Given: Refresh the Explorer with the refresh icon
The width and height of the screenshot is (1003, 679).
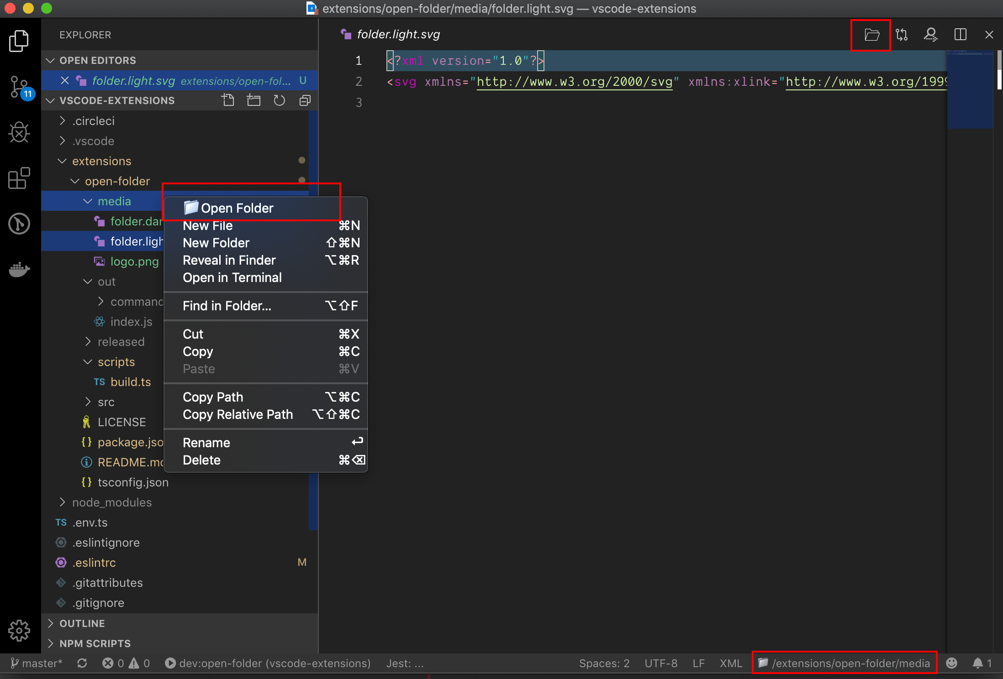Looking at the screenshot, I should (x=279, y=100).
